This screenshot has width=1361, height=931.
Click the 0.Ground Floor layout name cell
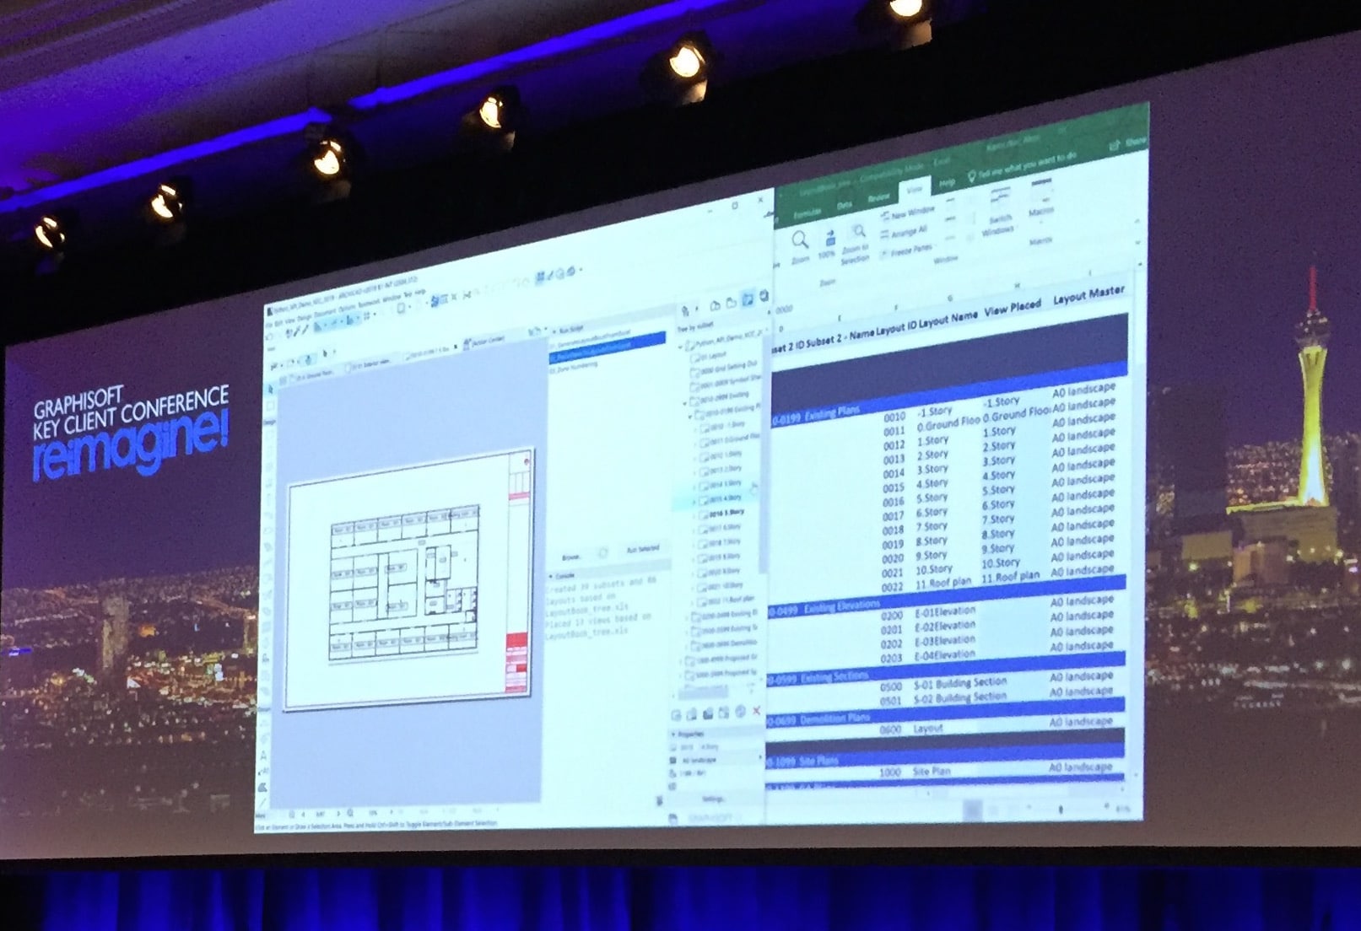pos(948,422)
